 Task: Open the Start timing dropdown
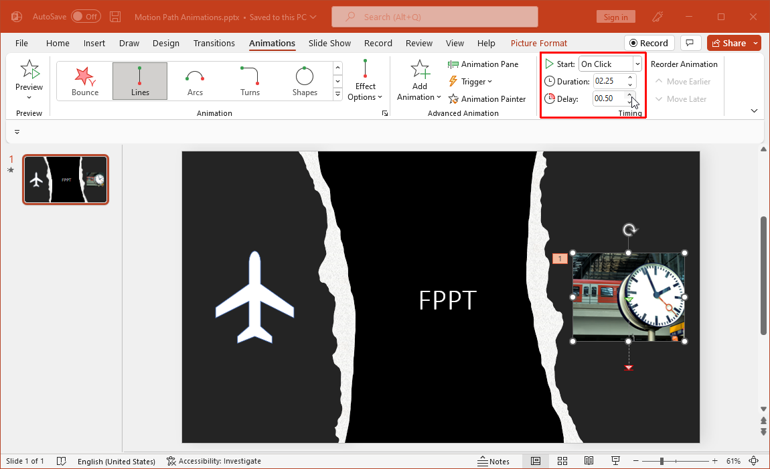click(637, 64)
